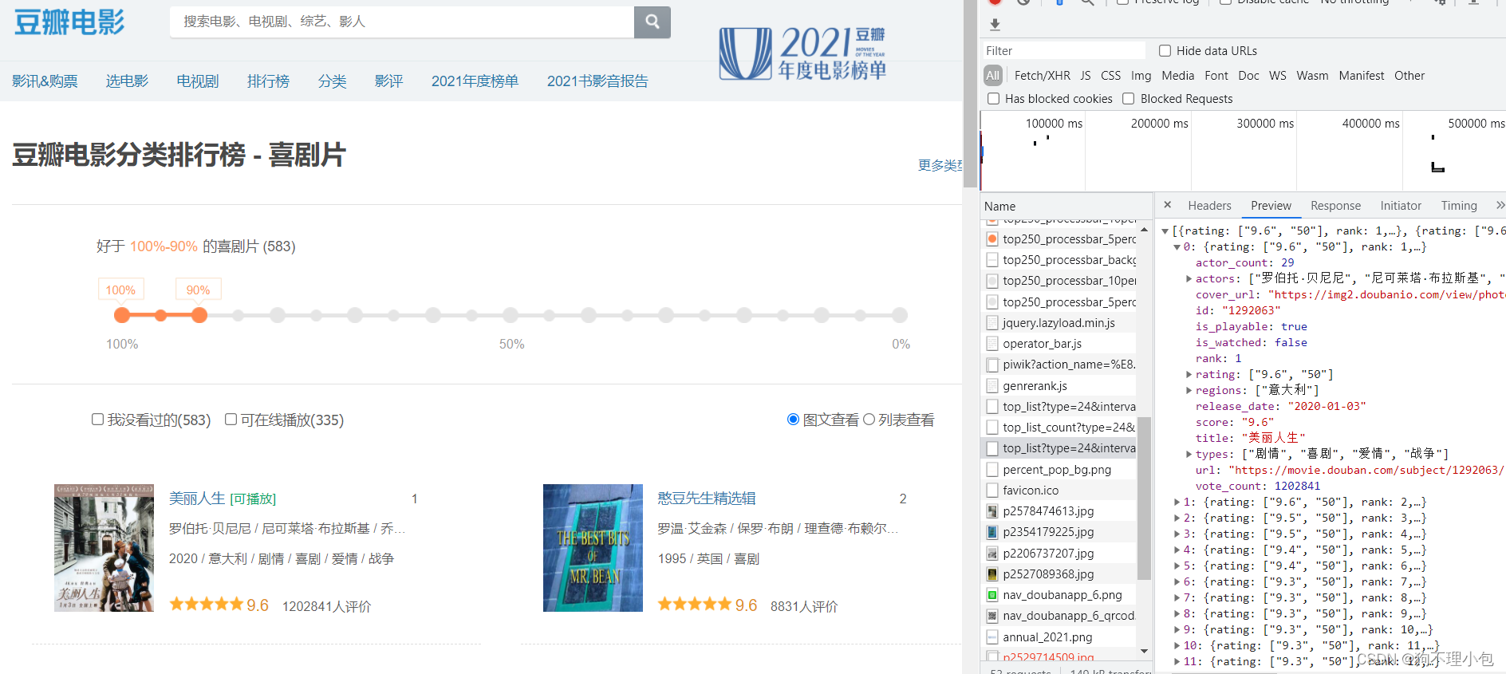Click the down arrow of request list scrollbar

[x=1144, y=651]
